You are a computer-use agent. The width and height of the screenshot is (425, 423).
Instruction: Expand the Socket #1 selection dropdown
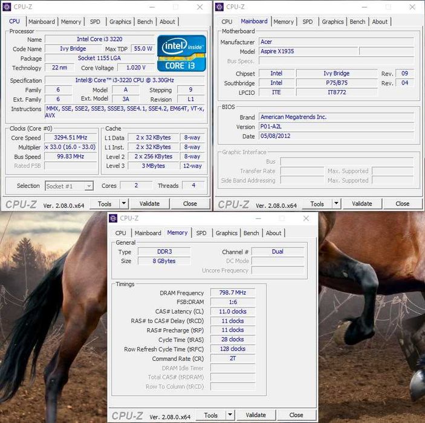tap(89, 186)
